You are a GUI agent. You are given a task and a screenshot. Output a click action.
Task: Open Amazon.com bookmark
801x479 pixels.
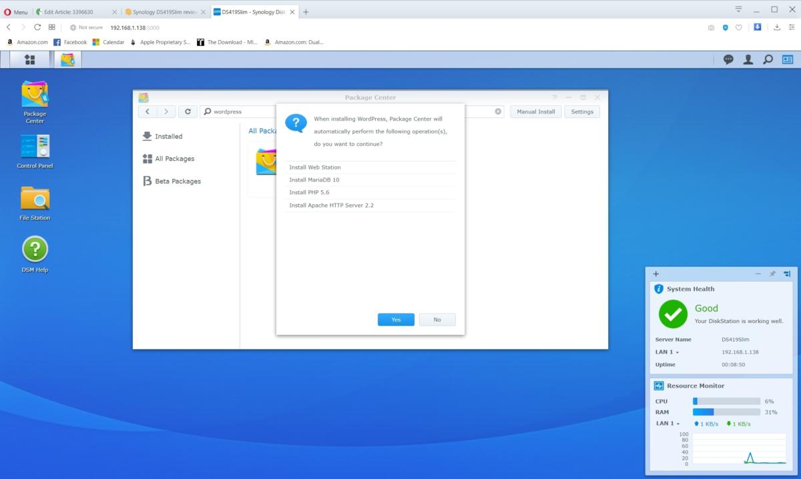point(27,42)
